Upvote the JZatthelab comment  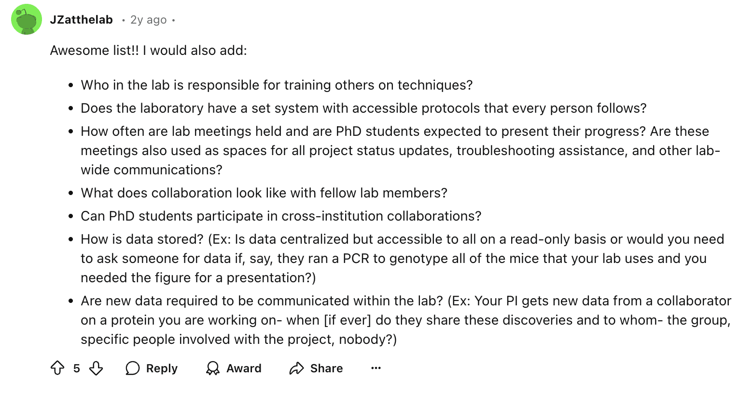57,368
